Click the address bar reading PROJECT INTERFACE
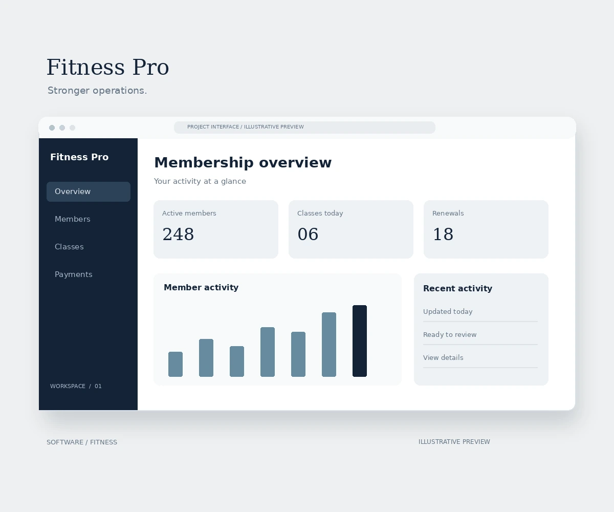 (304, 127)
